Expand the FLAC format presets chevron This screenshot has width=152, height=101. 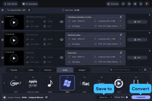point(85,77)
